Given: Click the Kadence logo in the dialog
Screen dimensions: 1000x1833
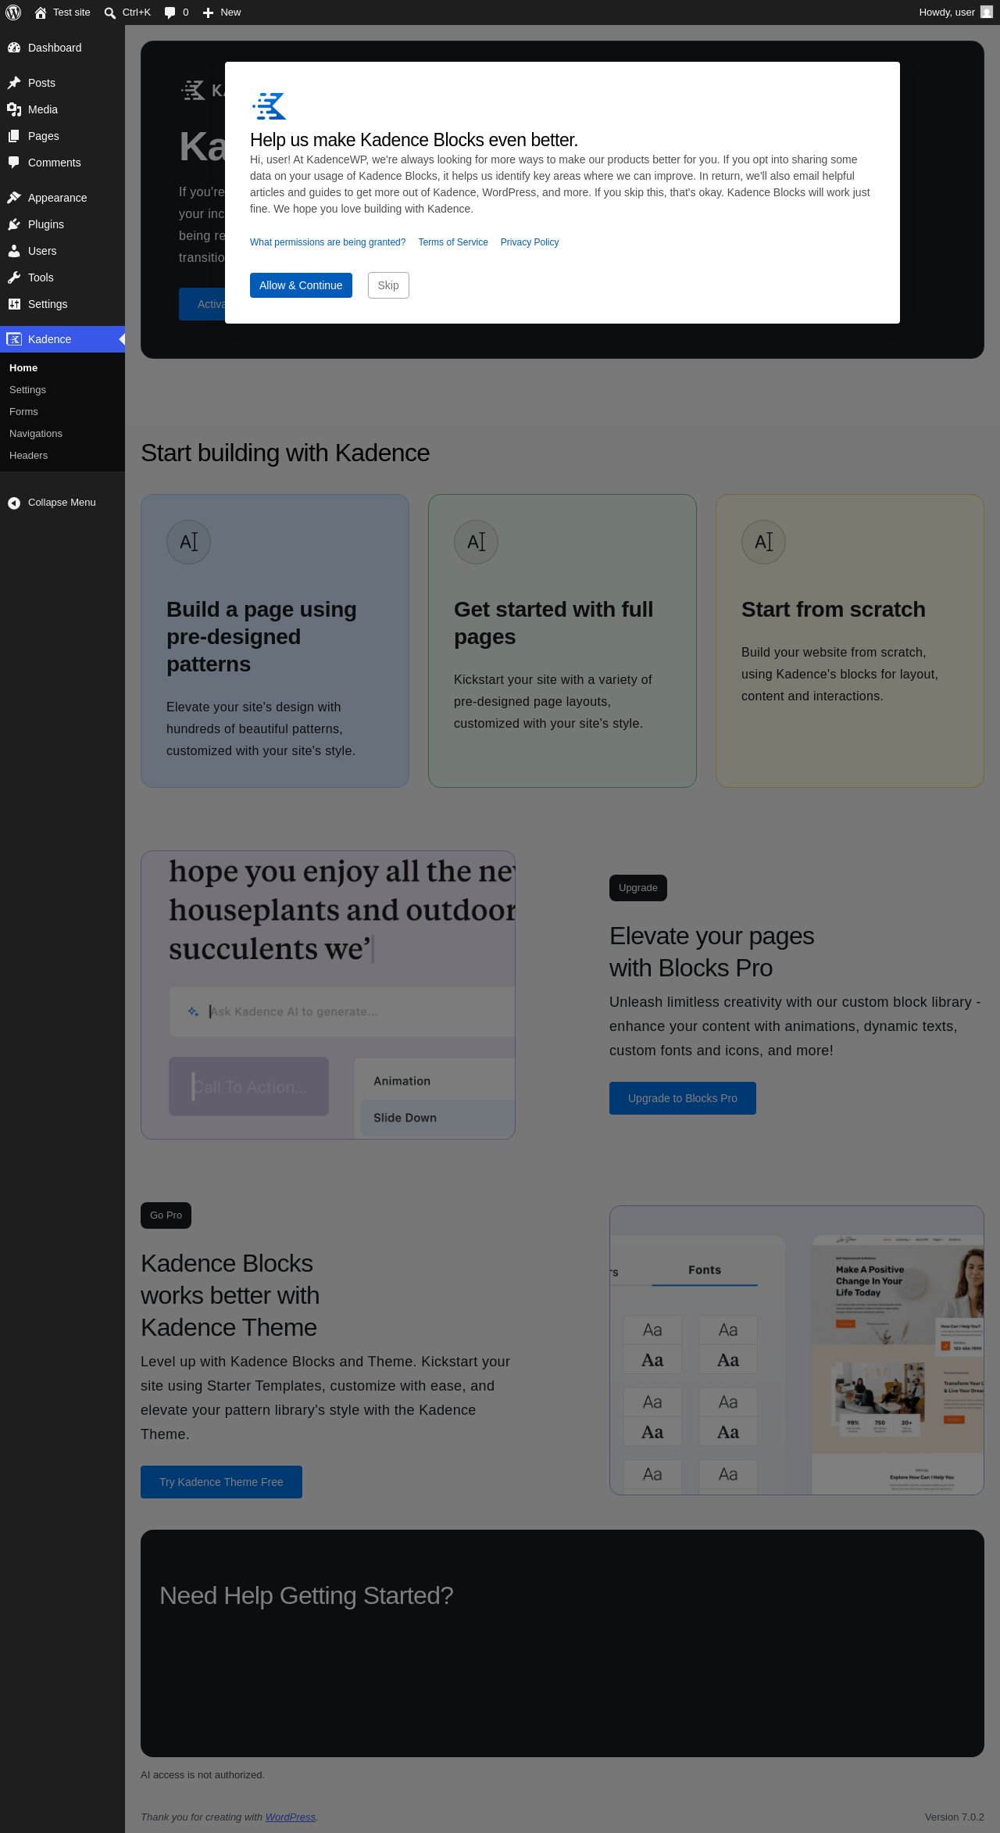Looking at the screenshot, I should pyautogui.click(x=270, y=106).
